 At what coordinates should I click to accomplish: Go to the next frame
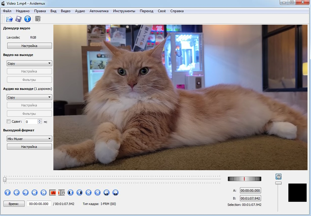[x=26, y=192]
